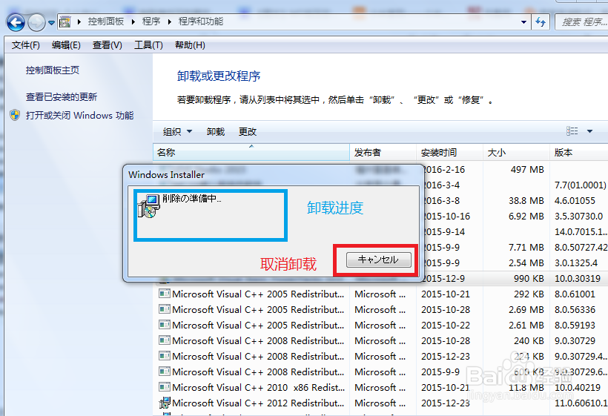Viewport: 608px width, 416px height.
Task: Select 控制面板 in the address breadcrumb
Action: click(x=105, y=22)
